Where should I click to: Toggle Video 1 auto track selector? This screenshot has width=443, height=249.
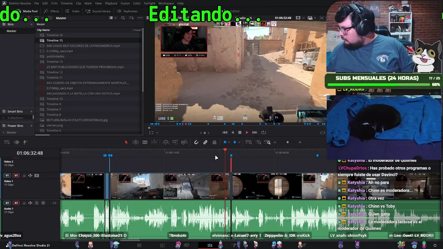coord(30,176)
